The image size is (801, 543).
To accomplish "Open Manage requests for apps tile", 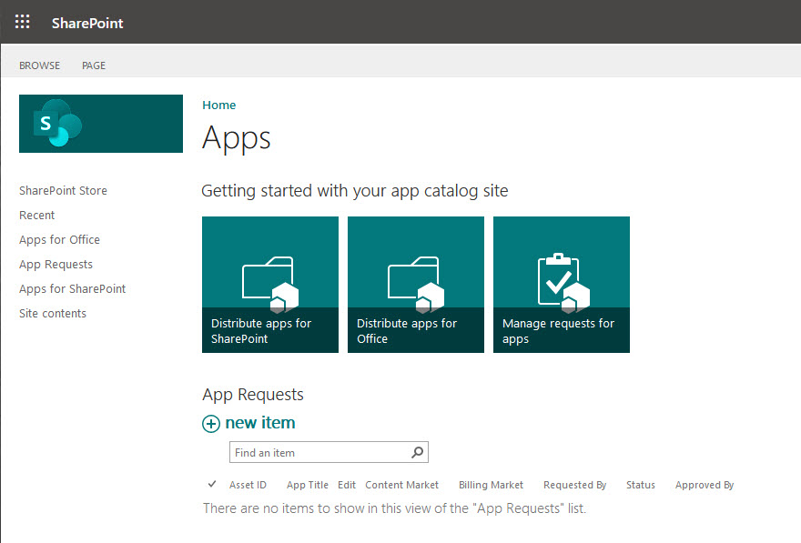I will (x=562, y=285).
